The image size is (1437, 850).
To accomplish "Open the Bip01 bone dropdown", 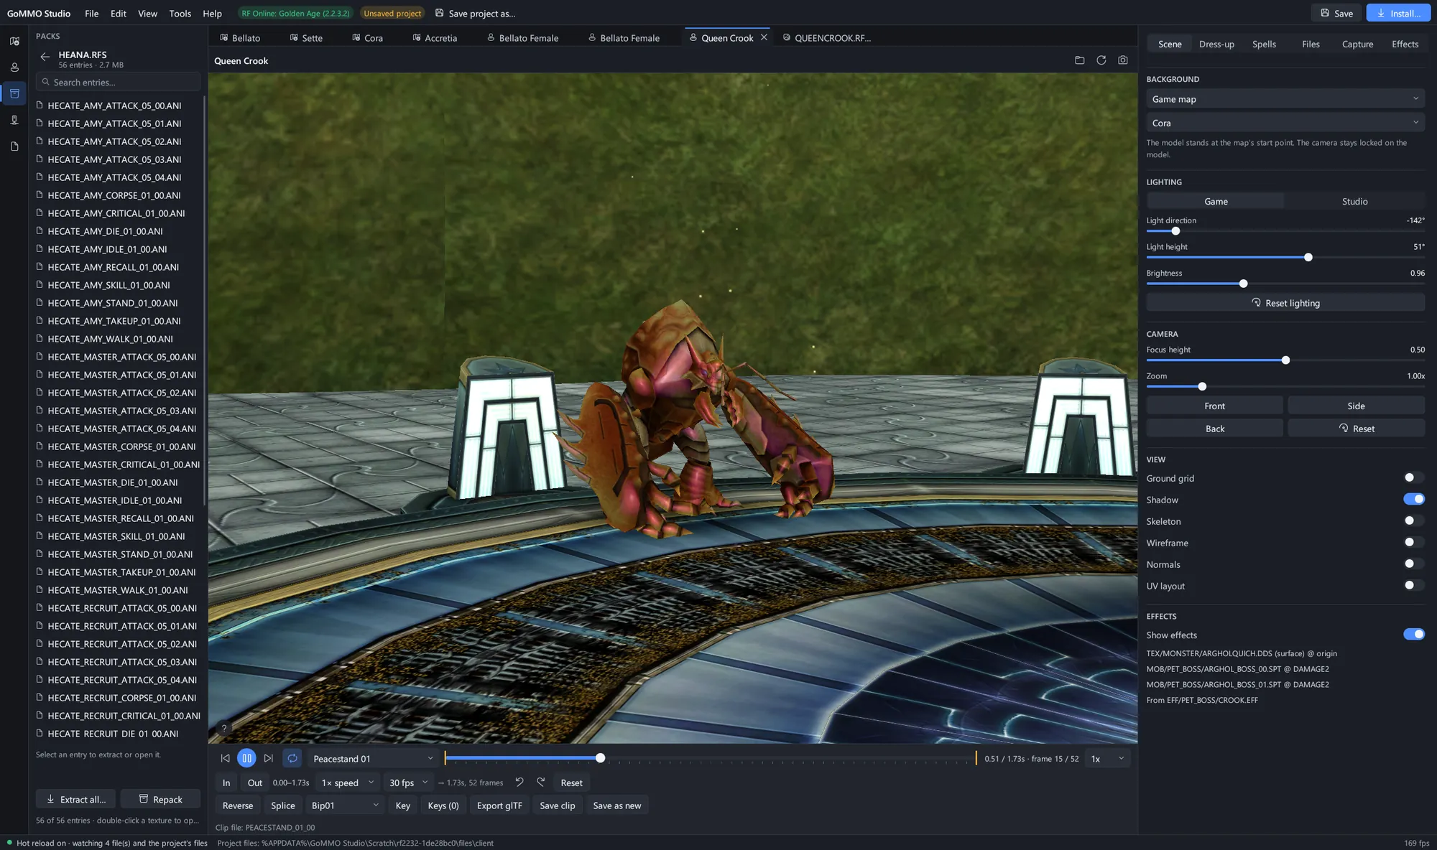I will pos(345,805).
